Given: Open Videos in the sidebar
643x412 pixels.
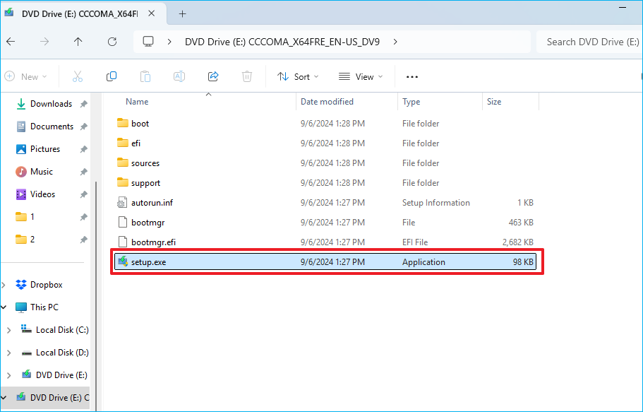Looking at the screenshot, I should click(x=42, y=194).
